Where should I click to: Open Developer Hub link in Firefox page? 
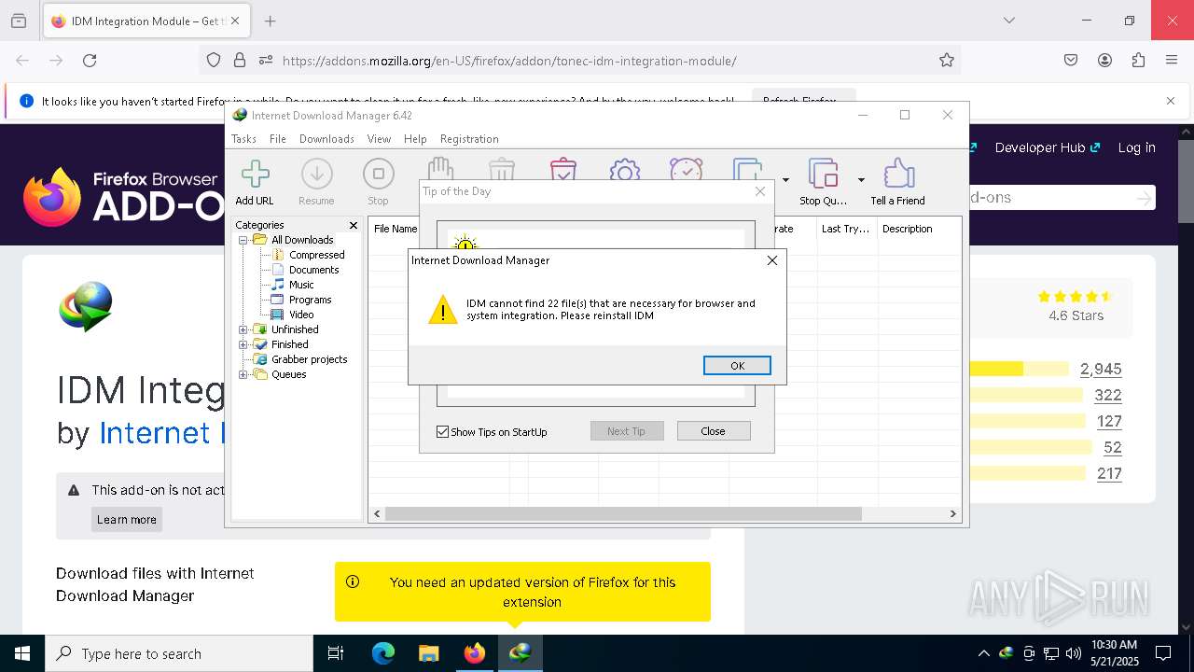coord(1048,147)
